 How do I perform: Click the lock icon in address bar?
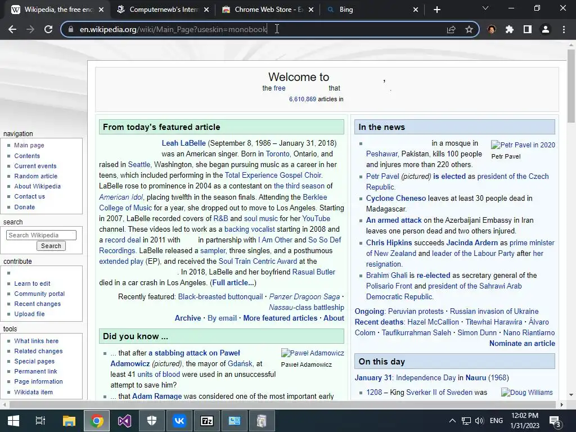point(71,29)
